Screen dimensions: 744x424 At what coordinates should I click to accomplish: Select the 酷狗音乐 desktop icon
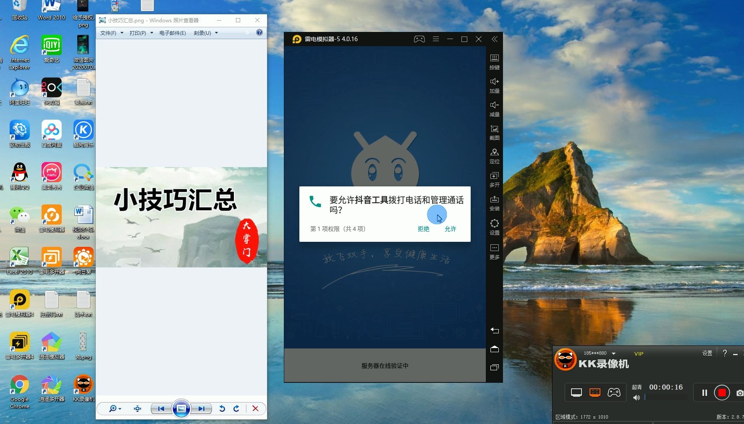(84, 134)
